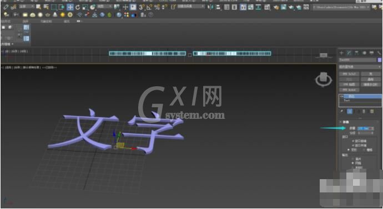Expand the Modifier List dropdown

point(360,67)
